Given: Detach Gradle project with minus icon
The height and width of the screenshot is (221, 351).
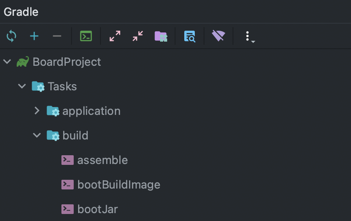Looking at the screenshot, I should pyautogui.click(x=57, y=36).
